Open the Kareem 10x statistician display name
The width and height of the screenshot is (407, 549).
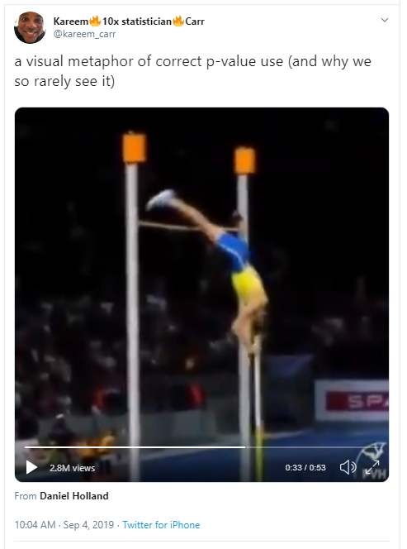129,21
